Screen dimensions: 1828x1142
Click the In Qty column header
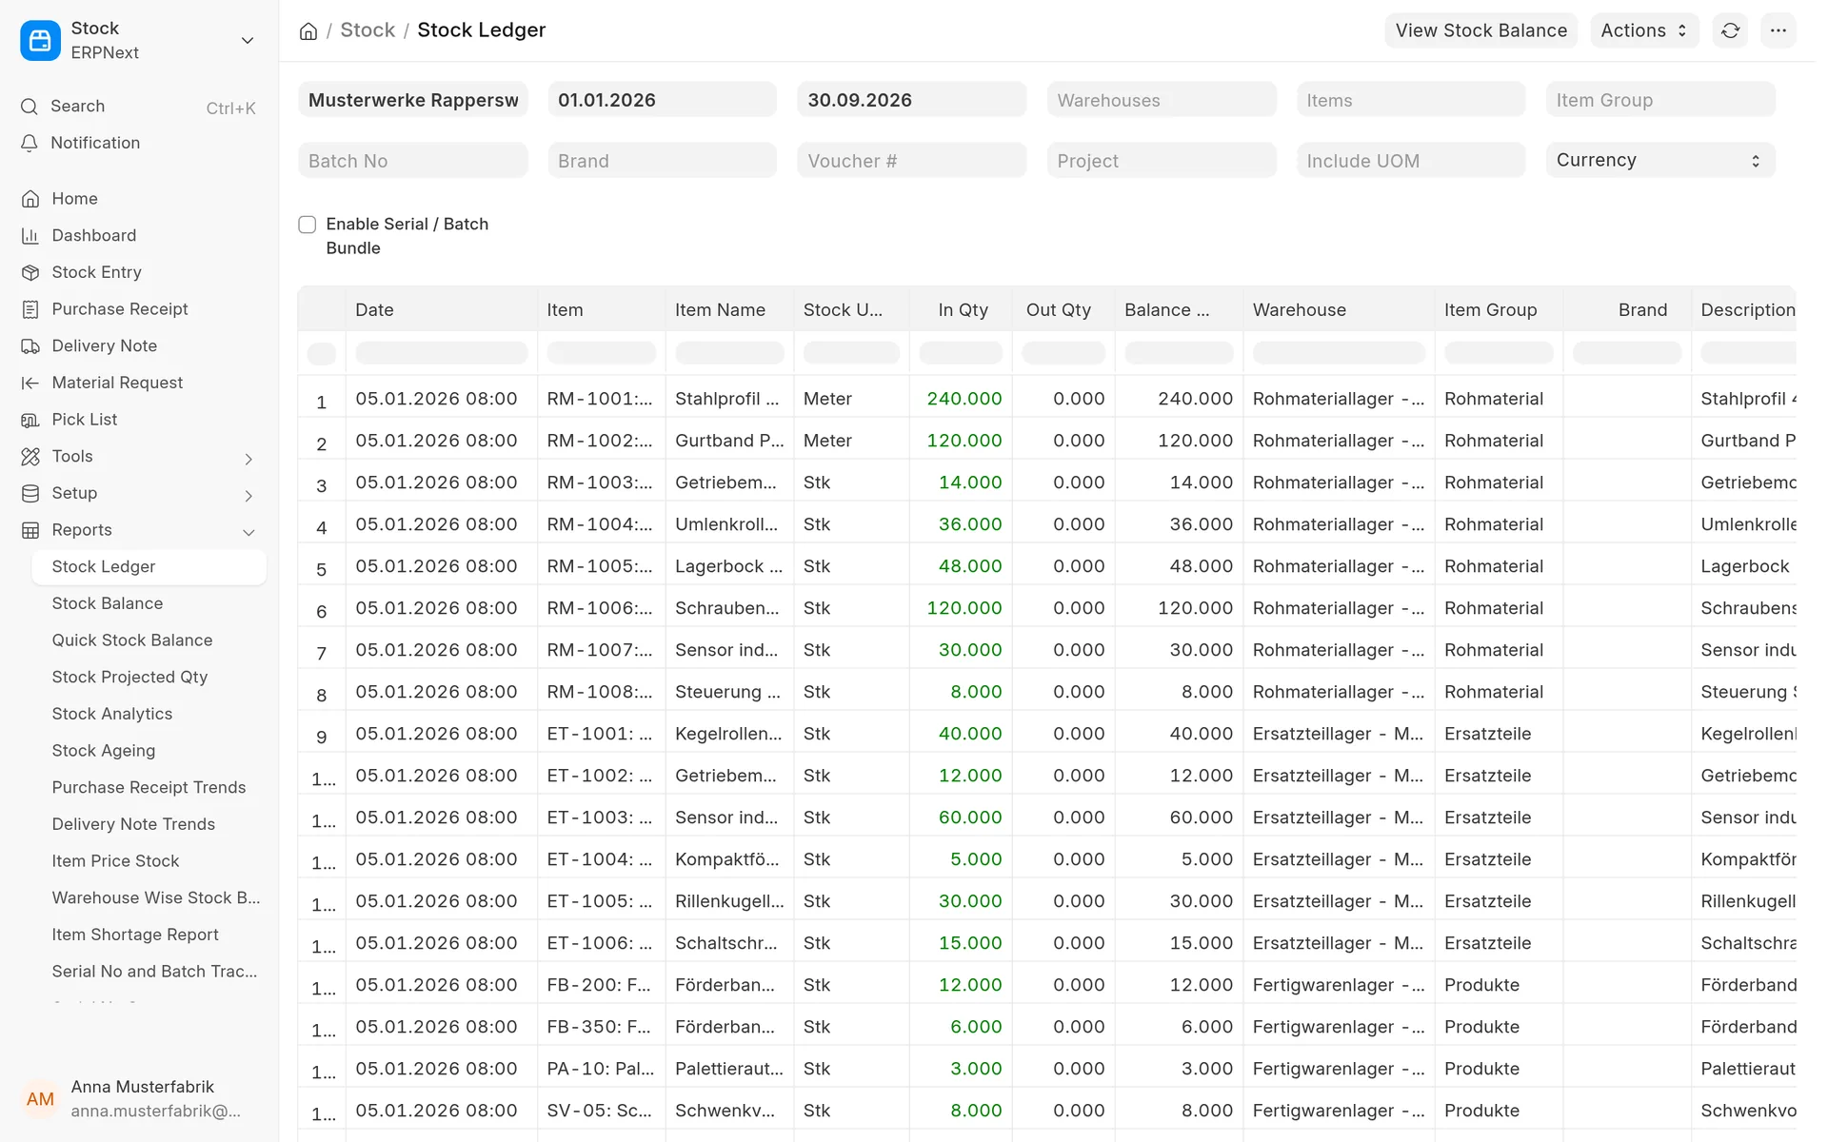tap(961, 310)
